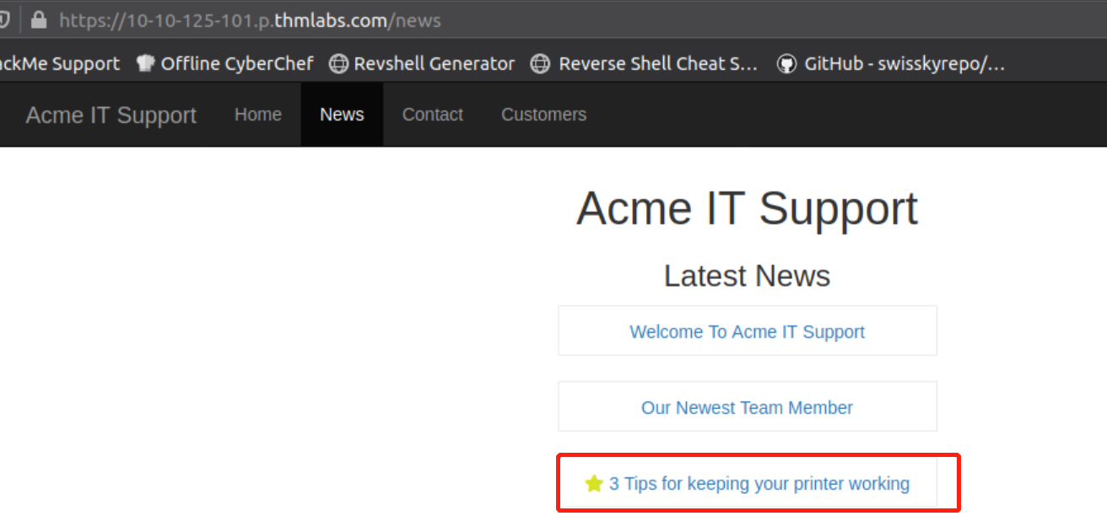Click the Acme IT Support navbar brand
The height and width of the screenshot is (532, 1107).
pos(111,116)
